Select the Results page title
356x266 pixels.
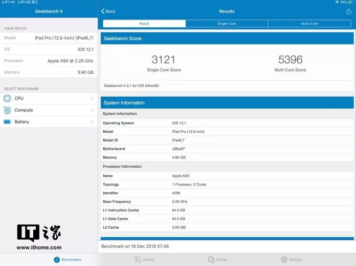(227, 11)
